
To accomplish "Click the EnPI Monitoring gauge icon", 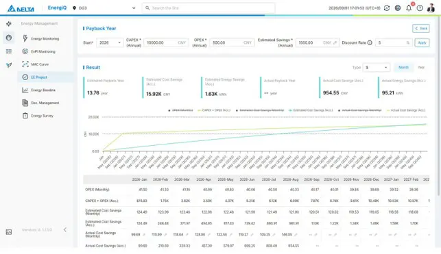I will pyautogui.click(x=25, y=51).
